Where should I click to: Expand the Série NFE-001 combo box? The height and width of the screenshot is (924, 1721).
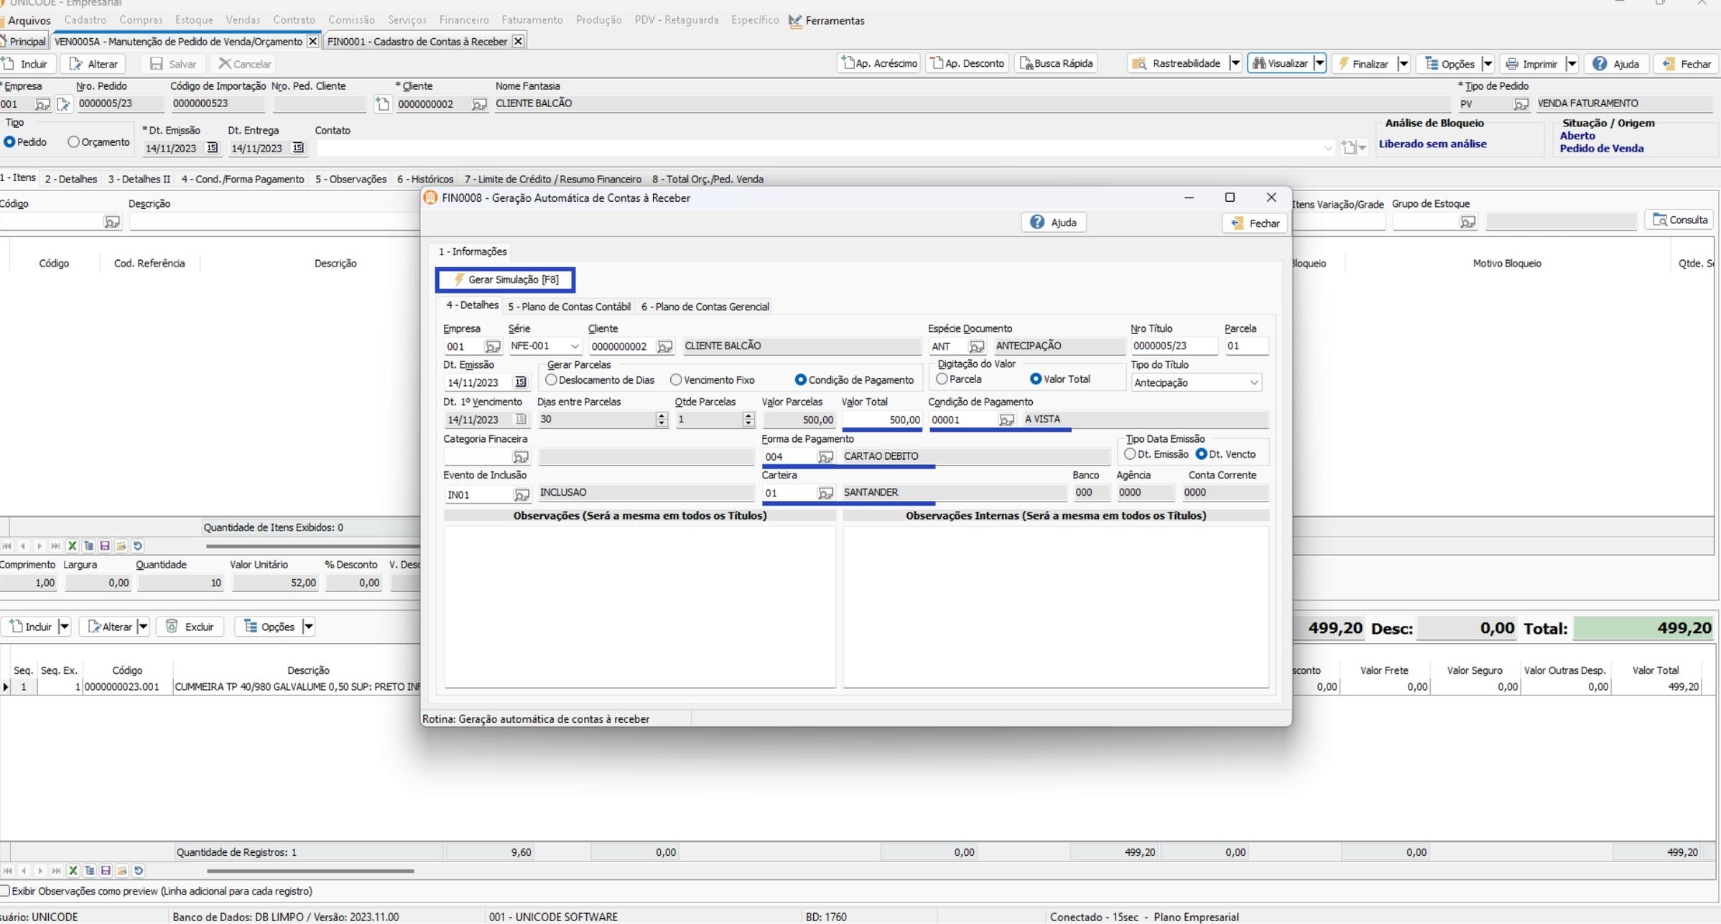[x=574, y=346]
